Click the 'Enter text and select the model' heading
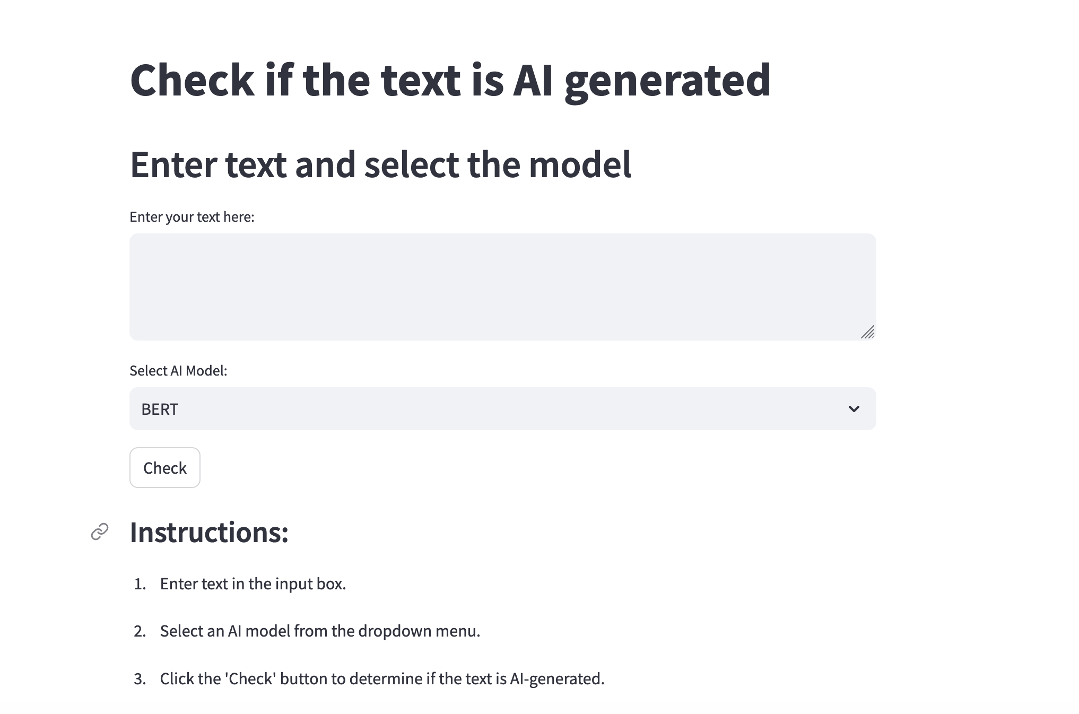Image resolution: width=1079 pixels, height=714 pixels. (380, 164)
